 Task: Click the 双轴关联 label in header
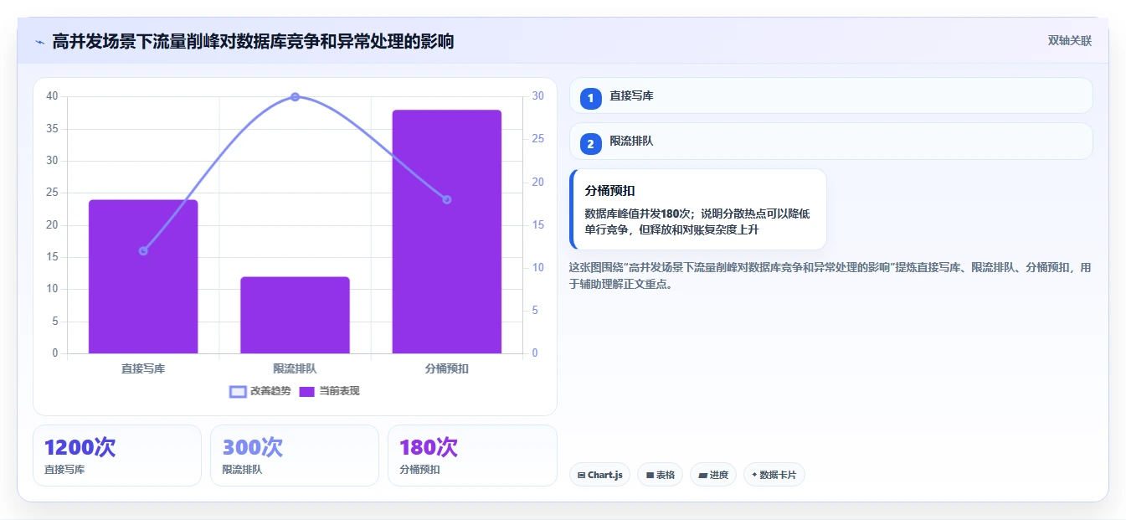click(x=1070, y=41)
